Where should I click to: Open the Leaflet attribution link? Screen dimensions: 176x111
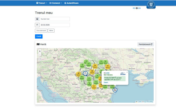139,102
